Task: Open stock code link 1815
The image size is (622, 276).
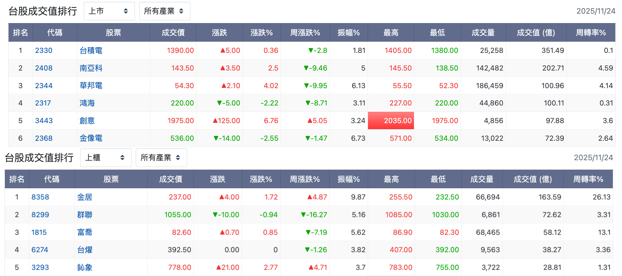Action: (x=39, y=232)
